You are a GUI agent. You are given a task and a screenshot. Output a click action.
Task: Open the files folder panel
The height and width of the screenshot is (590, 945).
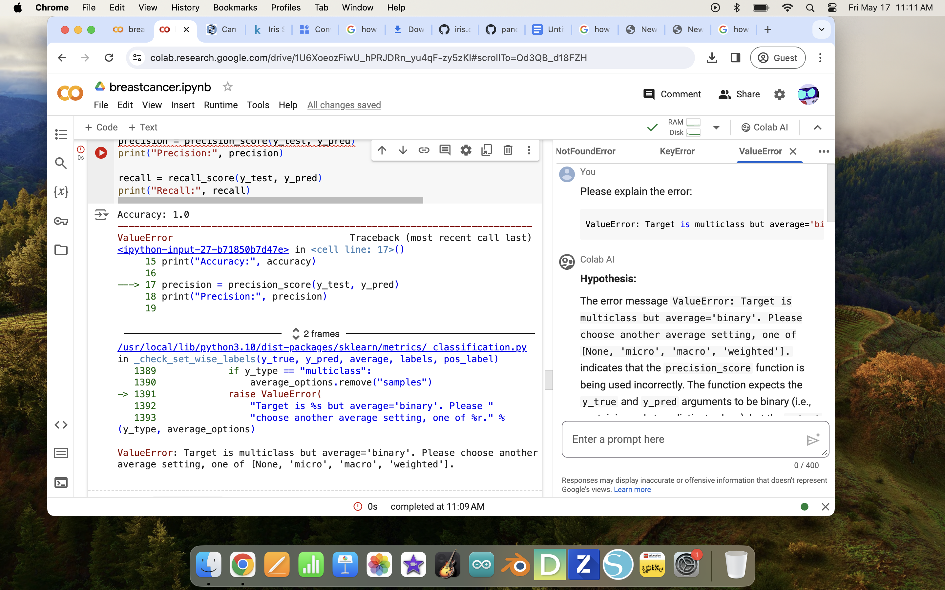pyautogui.click(x=61, y=250)
